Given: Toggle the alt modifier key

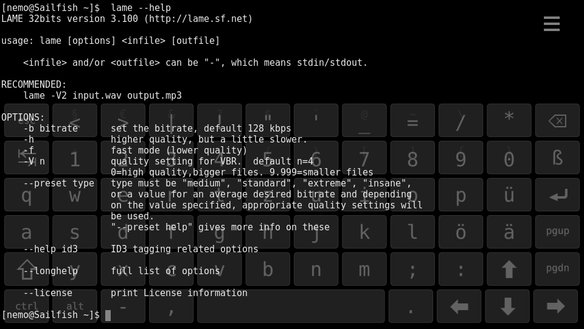Looking at the screenshot, I should (75, 306).
